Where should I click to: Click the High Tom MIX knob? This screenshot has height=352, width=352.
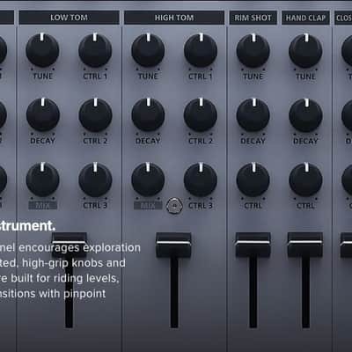coord(148,180)
